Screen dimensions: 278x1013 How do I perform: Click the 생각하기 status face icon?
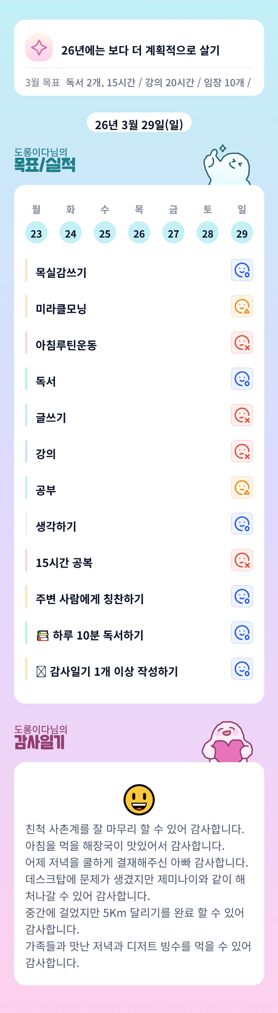click(242, 524)
